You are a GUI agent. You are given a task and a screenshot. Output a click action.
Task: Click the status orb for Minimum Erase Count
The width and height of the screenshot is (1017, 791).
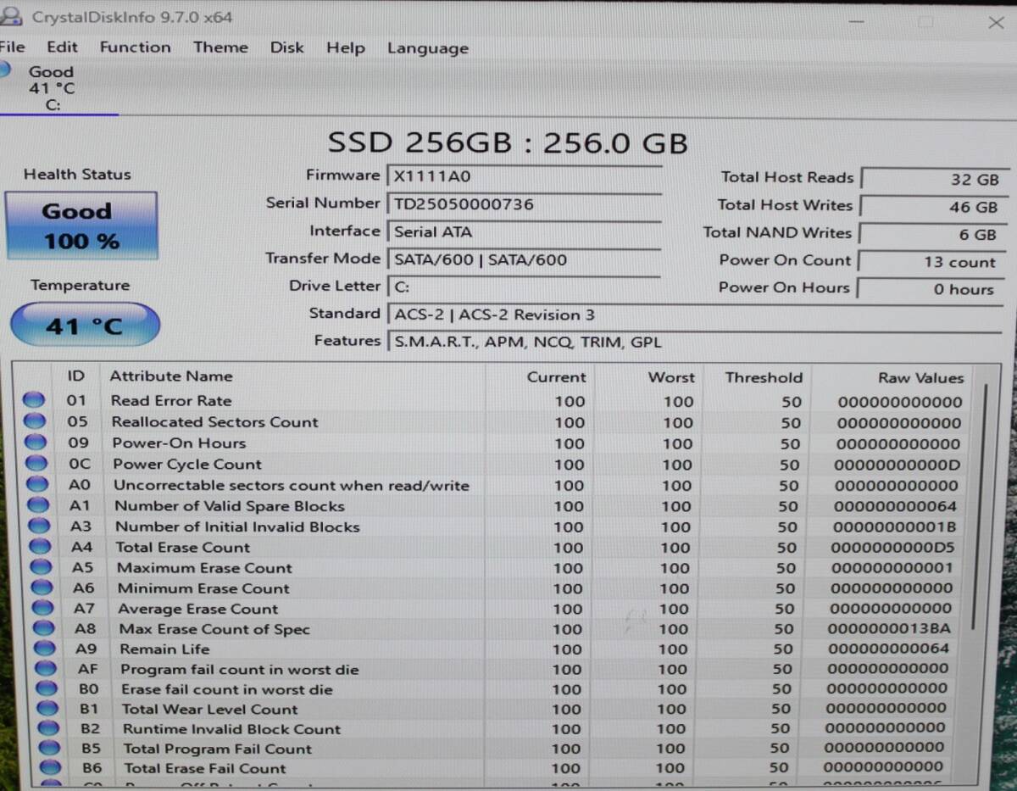(x=42, y=588)
